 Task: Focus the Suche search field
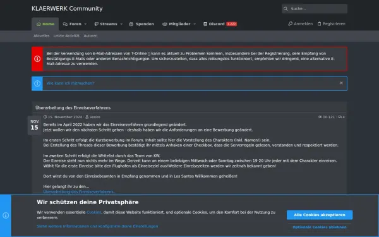(314, 9)
